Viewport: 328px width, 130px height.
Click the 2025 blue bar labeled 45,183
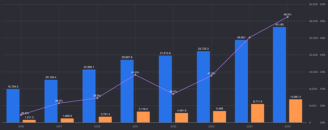coord(279,75)
